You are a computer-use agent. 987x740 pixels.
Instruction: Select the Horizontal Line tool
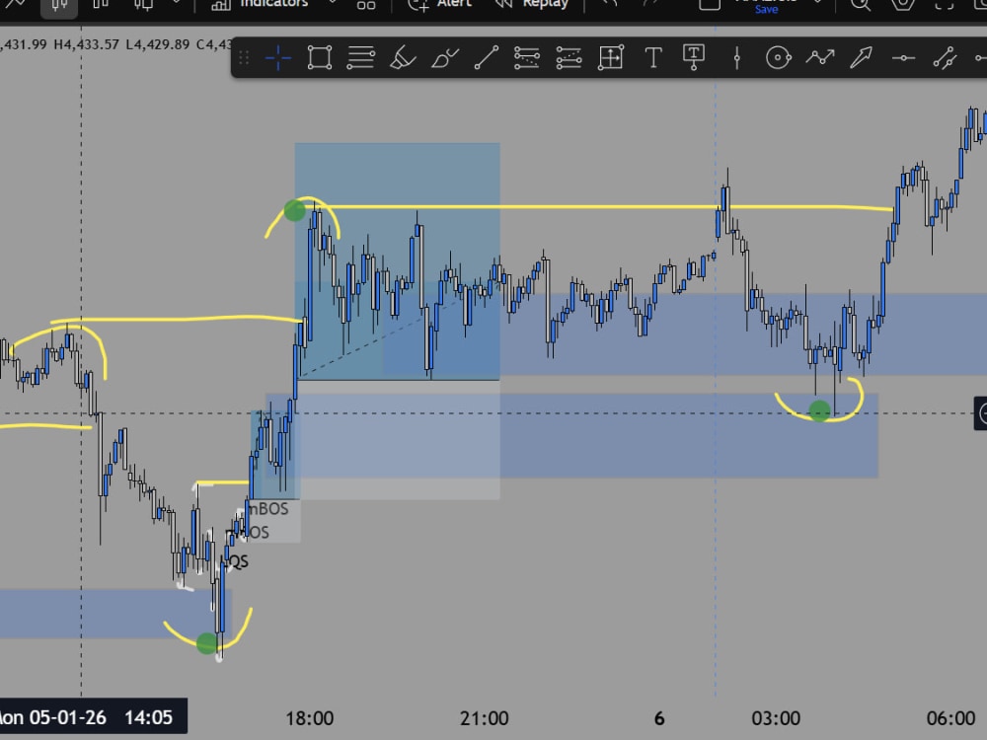(903, 58)
